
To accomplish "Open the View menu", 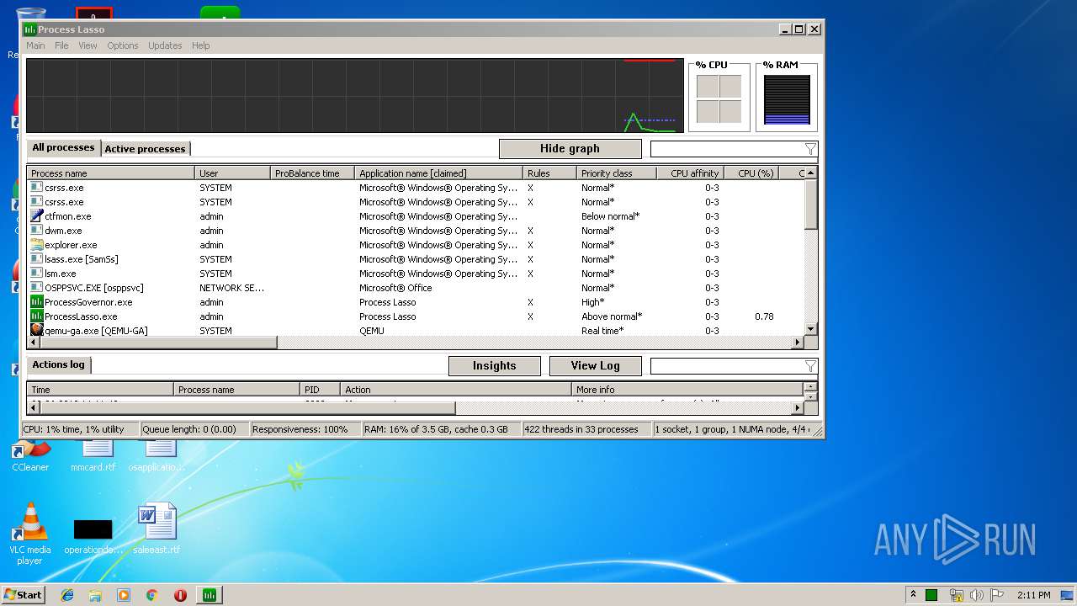I will coord(88,45).
